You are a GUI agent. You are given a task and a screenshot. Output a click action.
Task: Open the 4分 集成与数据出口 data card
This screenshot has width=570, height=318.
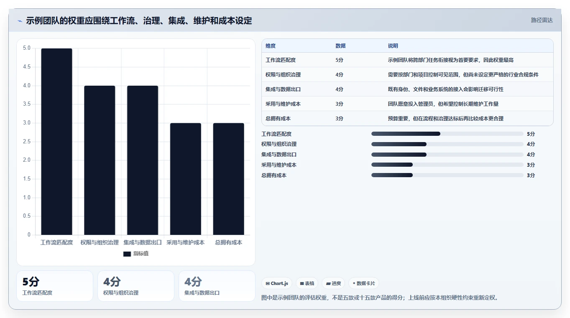[217, 286]
